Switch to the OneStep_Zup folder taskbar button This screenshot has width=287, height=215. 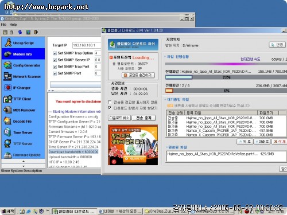pyautogui.click(x=166, y=212)
